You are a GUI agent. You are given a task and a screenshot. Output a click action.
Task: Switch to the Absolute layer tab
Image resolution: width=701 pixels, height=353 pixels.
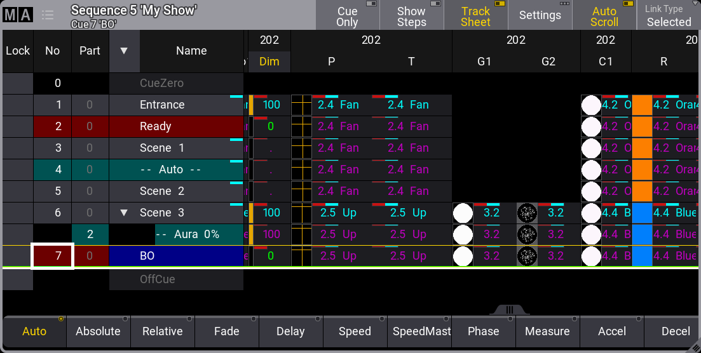click(98, 331)
